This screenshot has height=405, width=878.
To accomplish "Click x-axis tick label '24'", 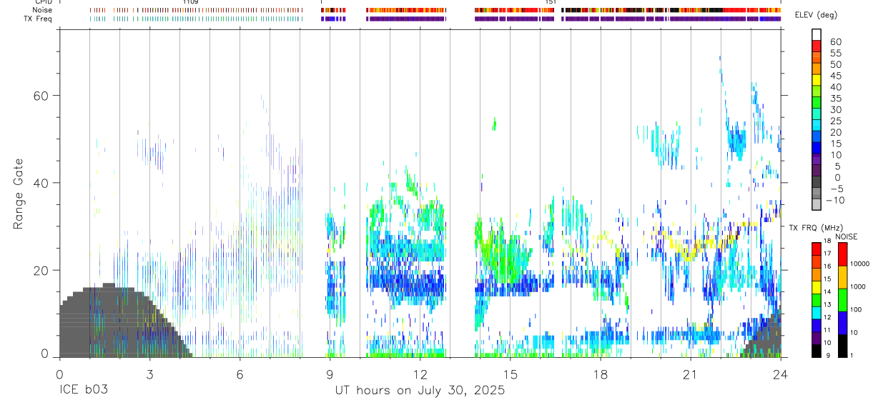I will coord(780,374).
